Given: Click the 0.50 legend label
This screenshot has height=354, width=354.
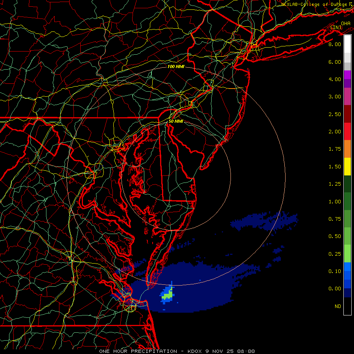Looking at the screenshot, I should tap(335, 236).
